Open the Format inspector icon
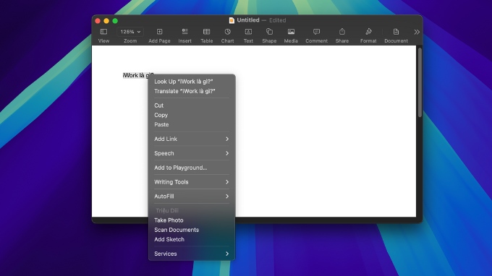The height and width of the screenshot is (276, 492). tap(368, 32)
